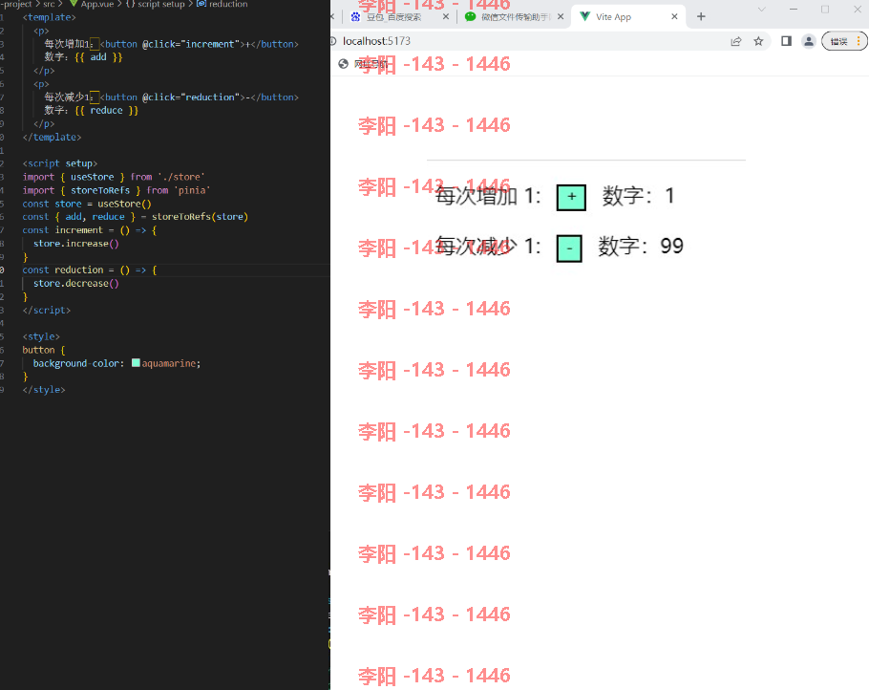Click the '<script setup>' opening tag
Image resolution: width=869 pixels, height=690 pixels.
(x=60, y=163)
